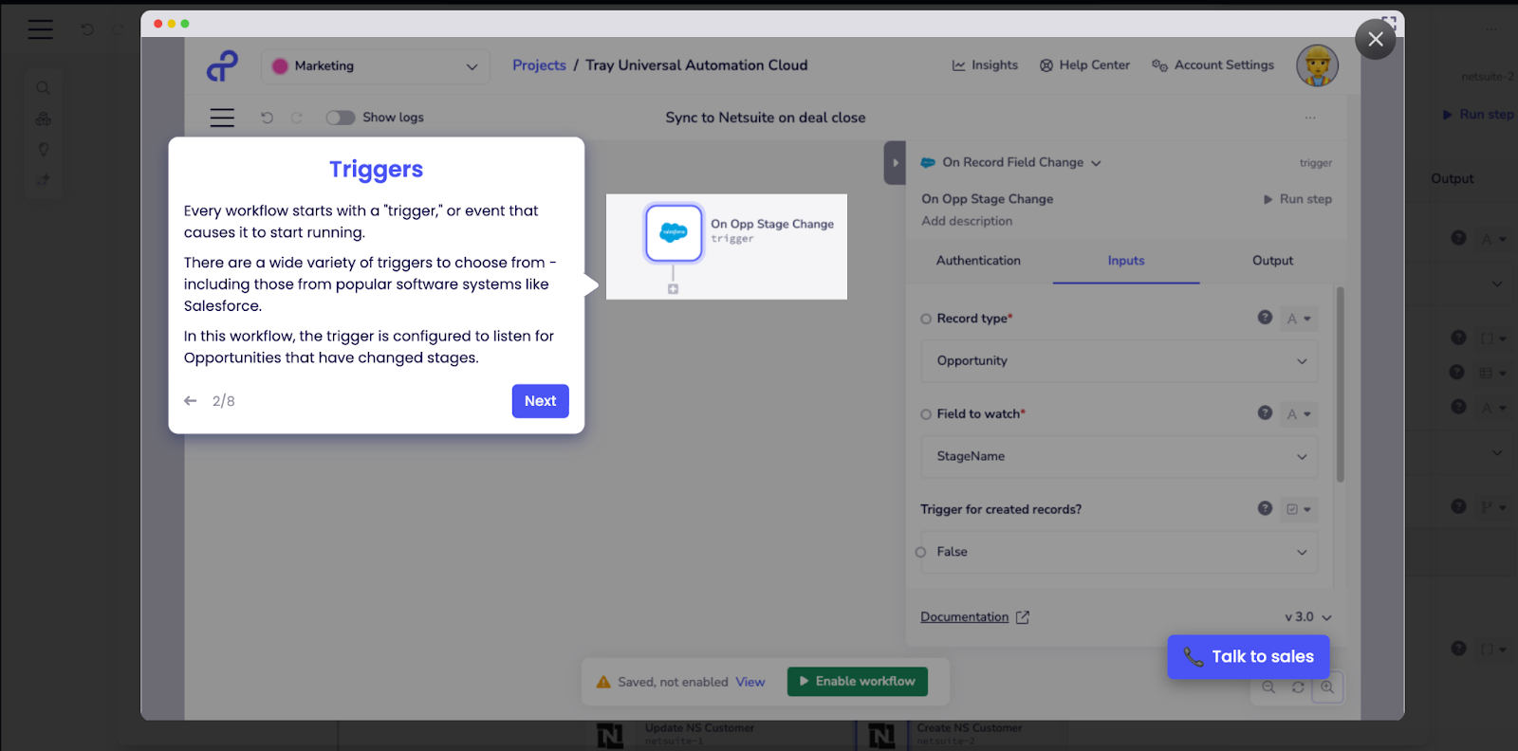Change the type selector for Field to watch

1299,413
